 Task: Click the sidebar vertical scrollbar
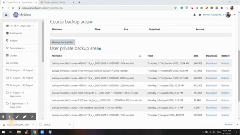[43, 42]
